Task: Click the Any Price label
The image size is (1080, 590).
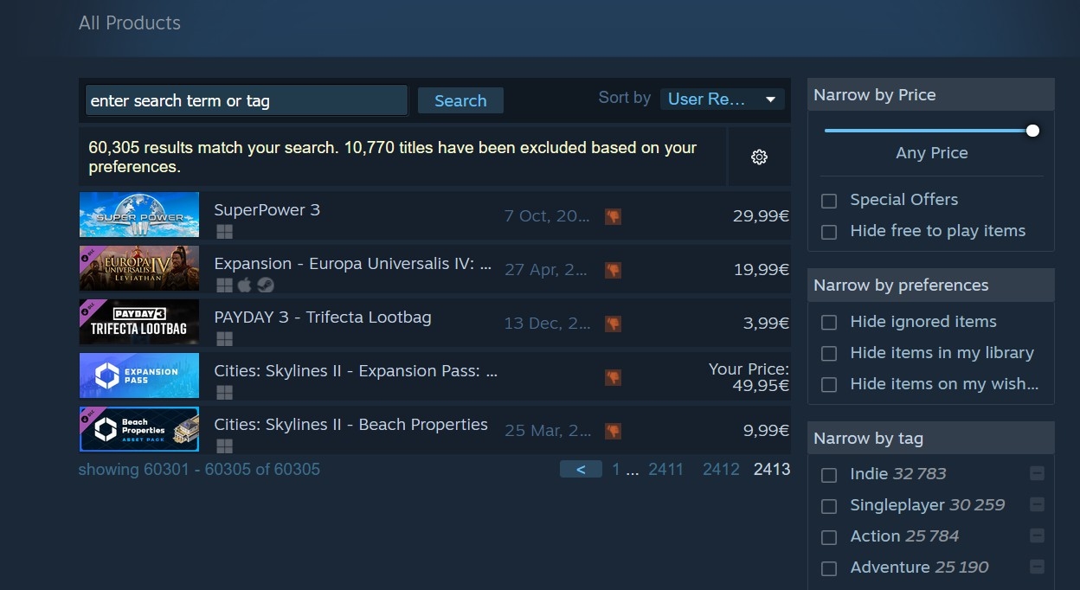Action: pos(931,153)
